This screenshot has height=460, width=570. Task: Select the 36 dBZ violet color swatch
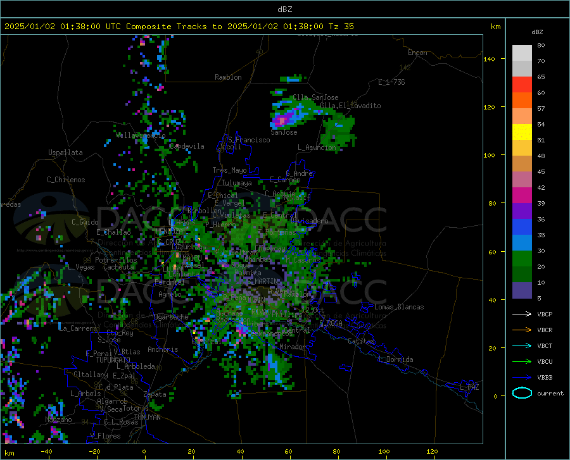[522, 211]
